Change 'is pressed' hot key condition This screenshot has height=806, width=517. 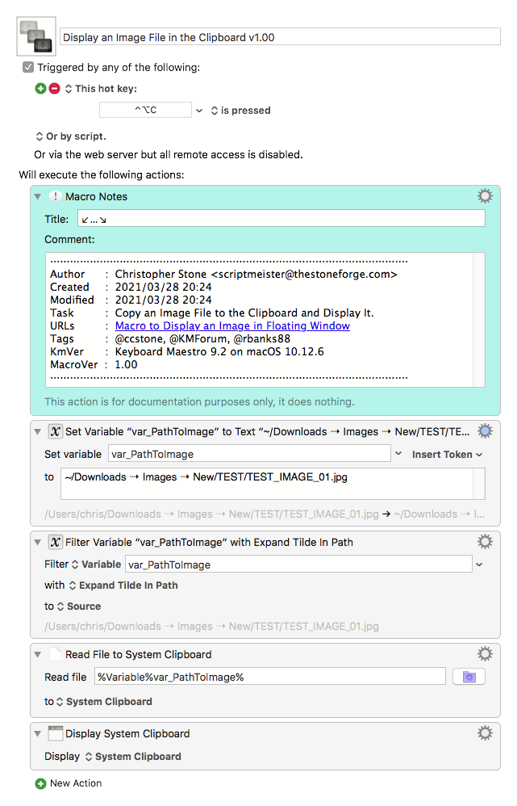(241, 111)
